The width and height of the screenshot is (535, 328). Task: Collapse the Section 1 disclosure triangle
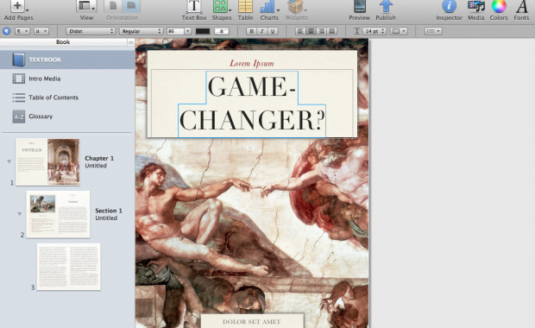pos(20,214)
